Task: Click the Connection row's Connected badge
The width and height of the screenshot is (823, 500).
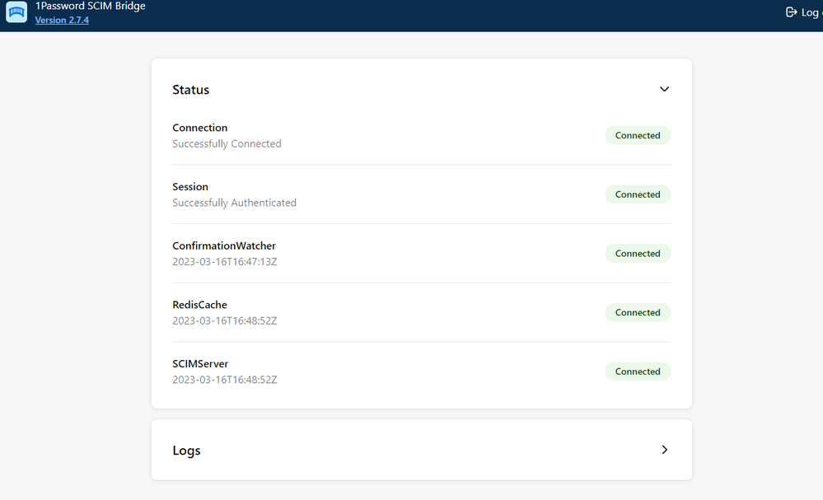Action: click(x=638, y=135)
